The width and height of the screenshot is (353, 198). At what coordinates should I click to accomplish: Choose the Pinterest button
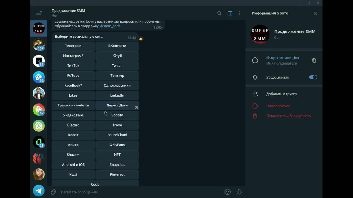point(117,175)
